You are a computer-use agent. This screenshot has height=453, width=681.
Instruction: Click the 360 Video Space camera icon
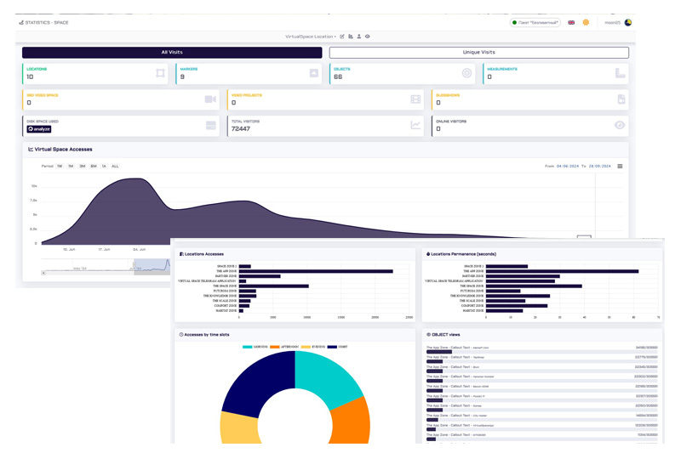pyautogui.click(x=210, y=99)
